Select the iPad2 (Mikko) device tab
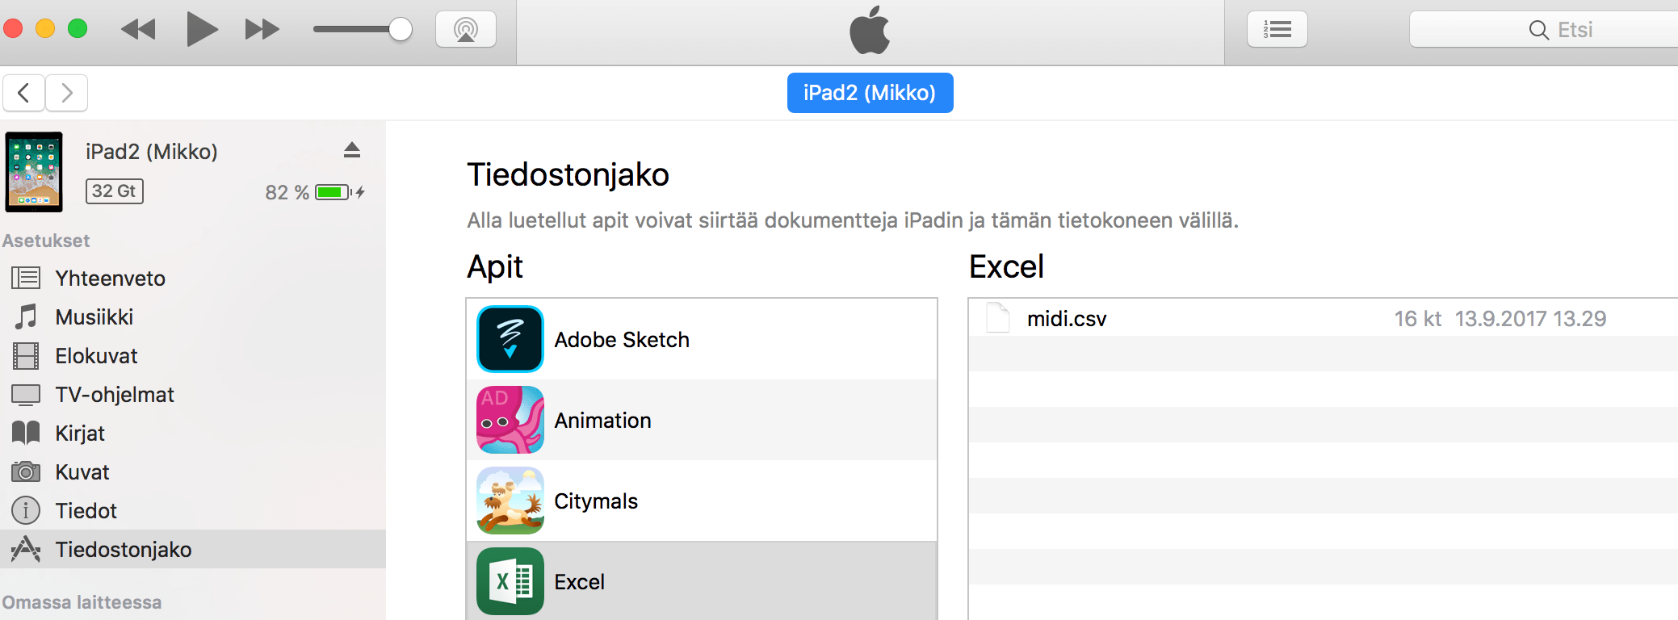This screenshot has height=620, width=1678. [x=870, y=93]
